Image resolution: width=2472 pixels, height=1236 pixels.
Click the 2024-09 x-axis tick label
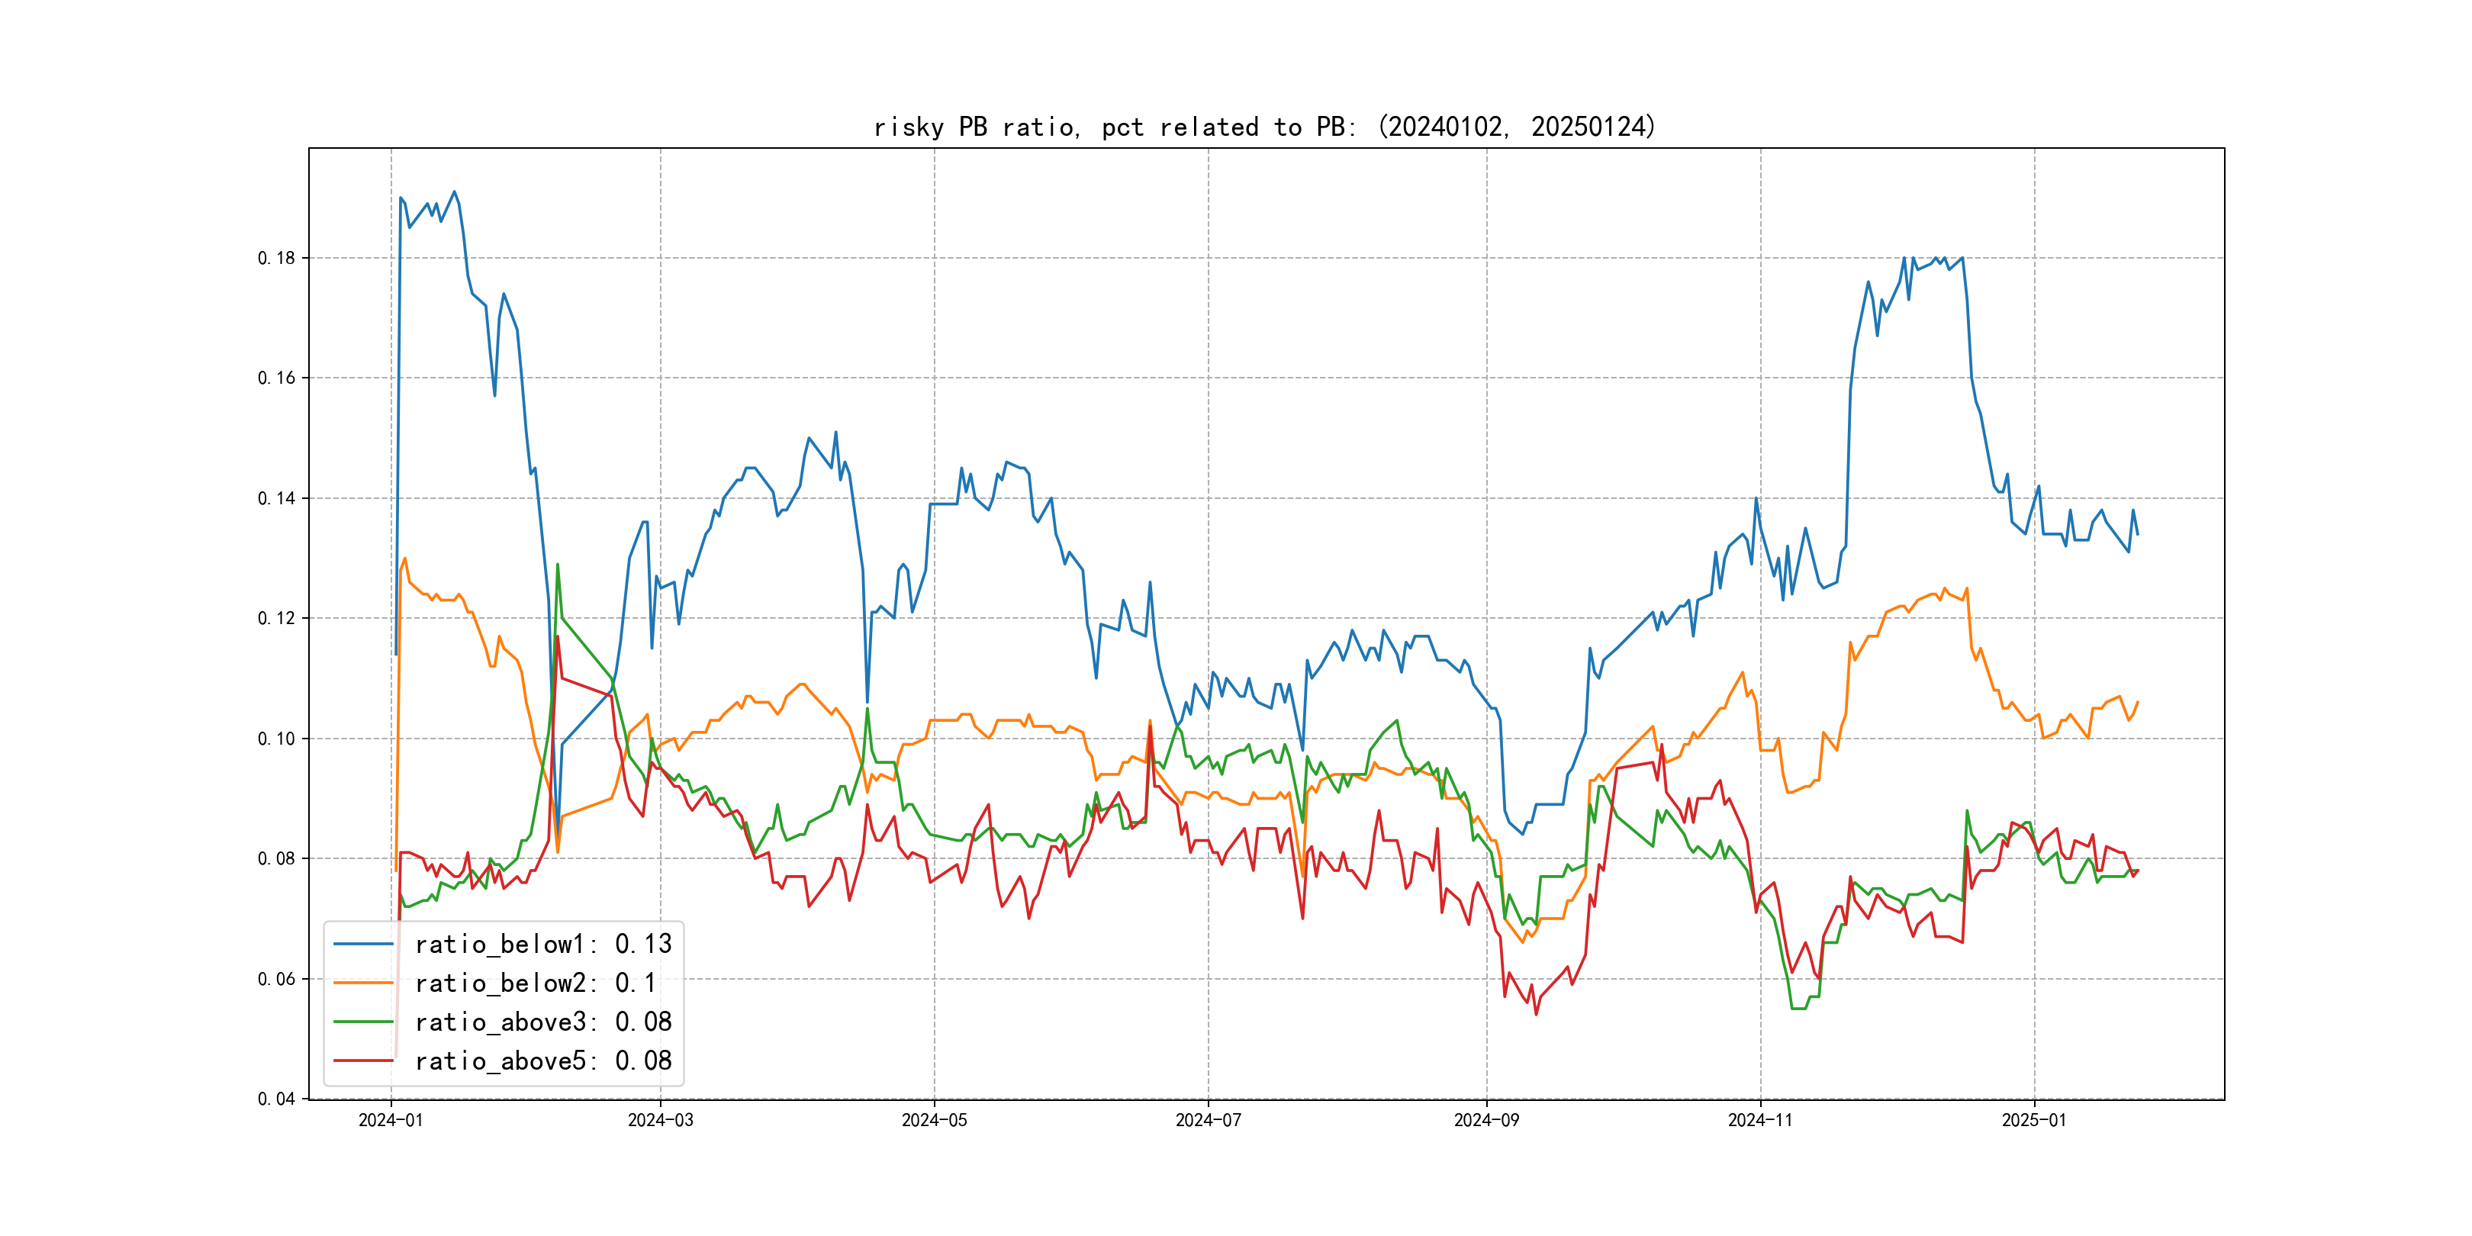pyautogui.click(x=1486, y=1120)
